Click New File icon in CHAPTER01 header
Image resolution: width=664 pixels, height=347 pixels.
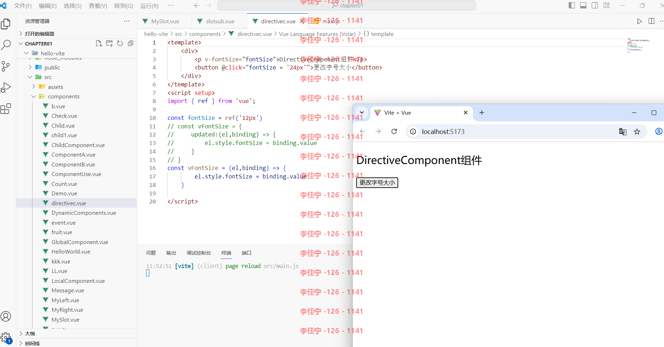pos(99,43)
